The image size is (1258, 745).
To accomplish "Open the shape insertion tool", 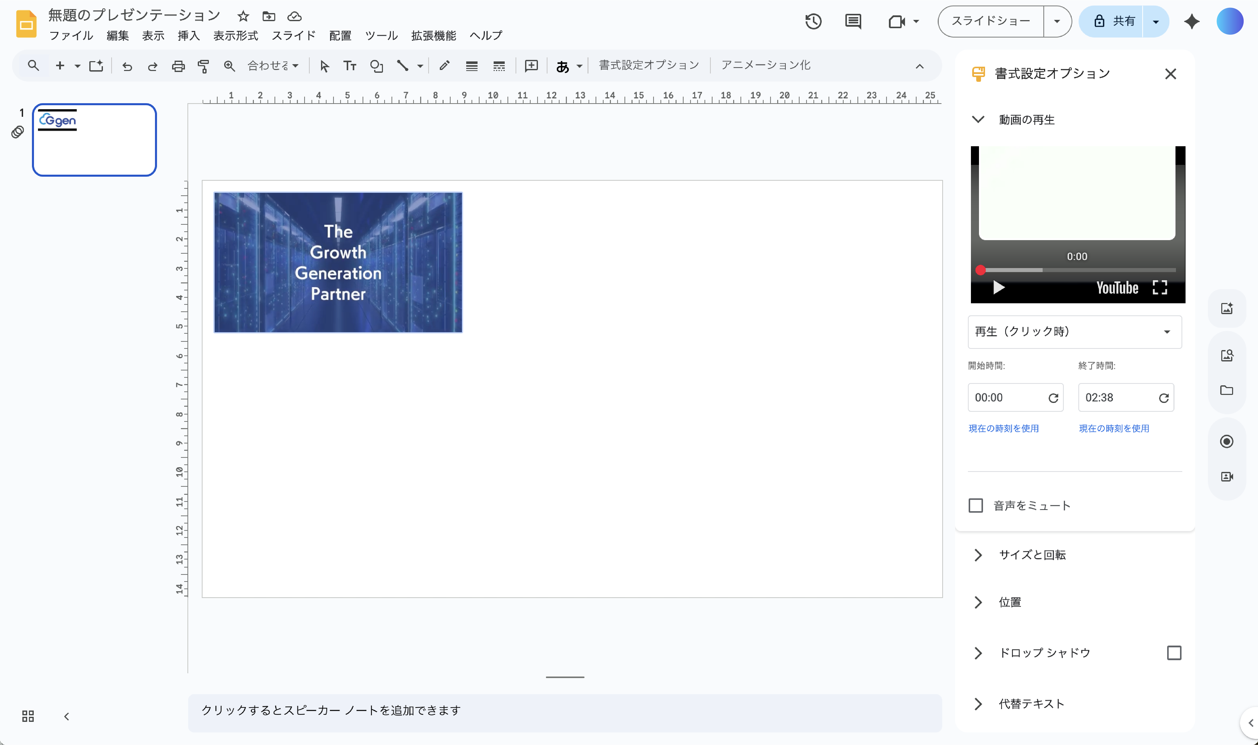I will (x=376, y=66).
